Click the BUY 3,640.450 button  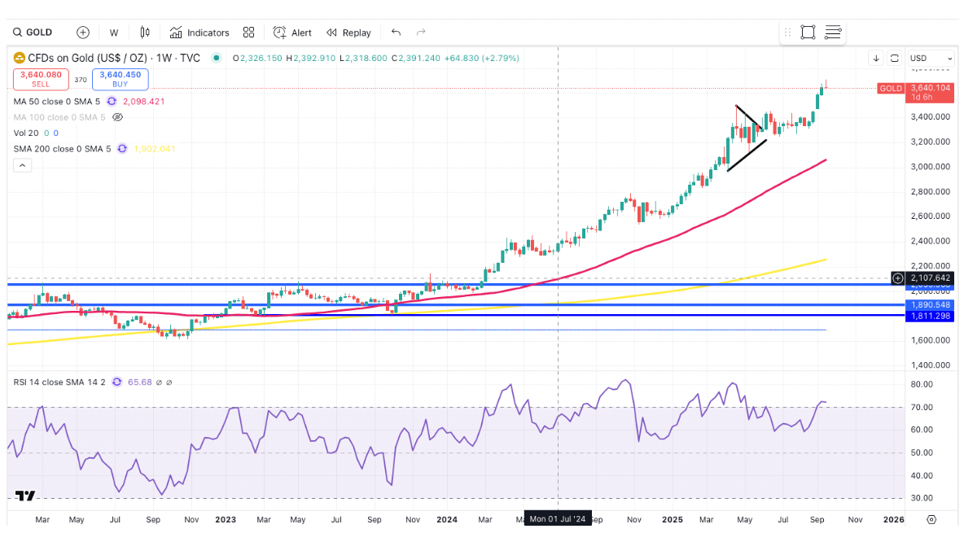click(x=120, y=79)
